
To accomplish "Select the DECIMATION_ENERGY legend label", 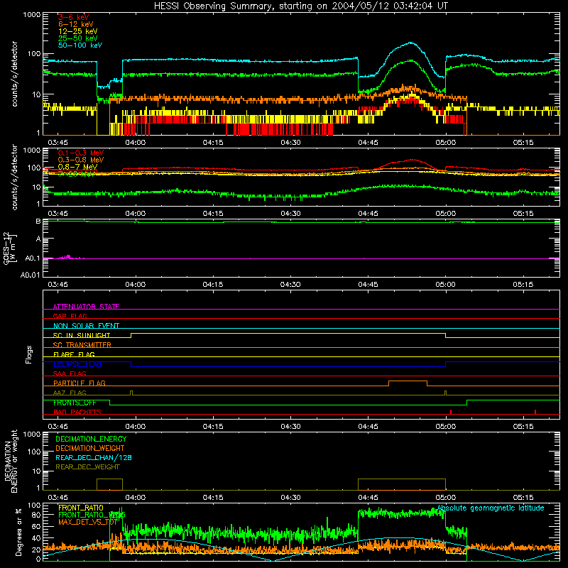I will (x=91, y=439).
